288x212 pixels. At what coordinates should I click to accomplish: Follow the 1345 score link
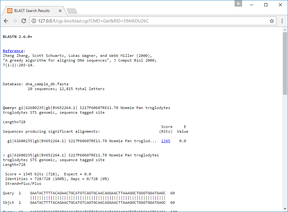coord(166,141)
